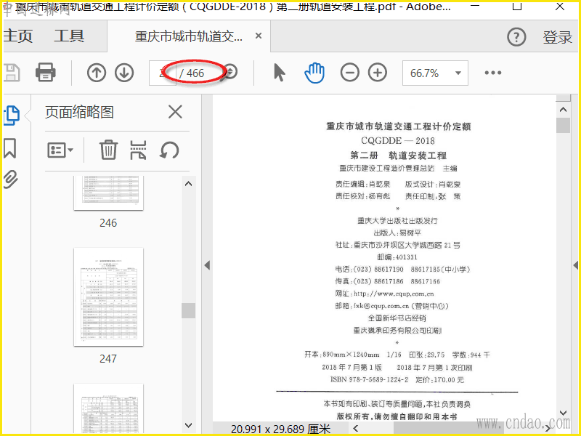Screen dimensions: 581x436
Task: Rotate pages with rotate icon
Action: [x=169, y=150]
